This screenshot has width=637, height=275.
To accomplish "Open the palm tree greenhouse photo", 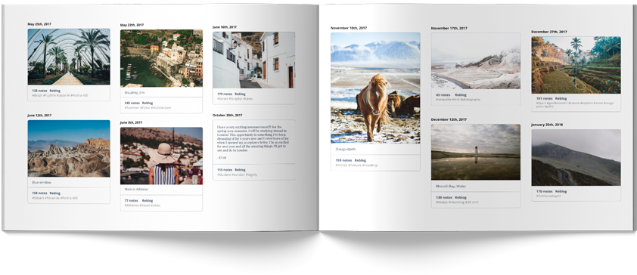I will coord(69,57).
